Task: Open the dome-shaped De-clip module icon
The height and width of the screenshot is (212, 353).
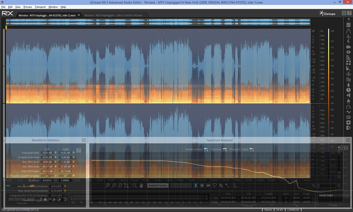Action: coord(348,31)
